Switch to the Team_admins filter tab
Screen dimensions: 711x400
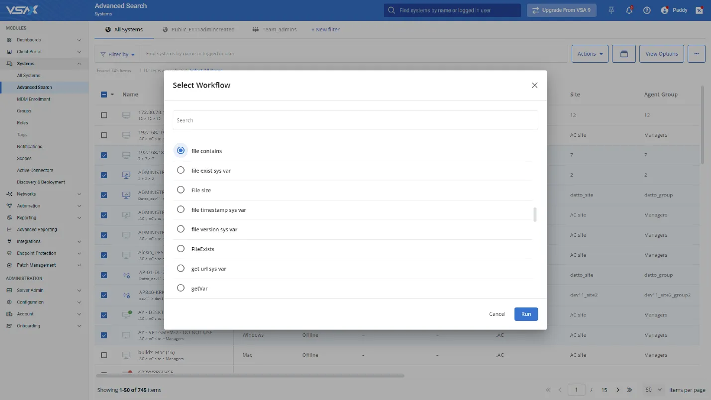click(x=275, y=30)
